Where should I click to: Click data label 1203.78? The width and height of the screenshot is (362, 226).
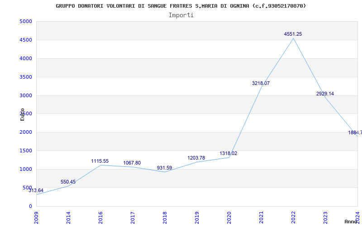point(196,158)
